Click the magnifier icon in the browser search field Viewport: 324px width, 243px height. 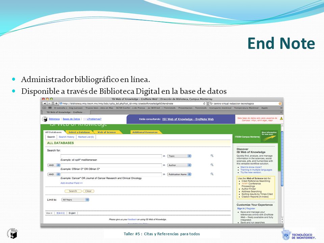pyautogui.click(x=211, y=104)
